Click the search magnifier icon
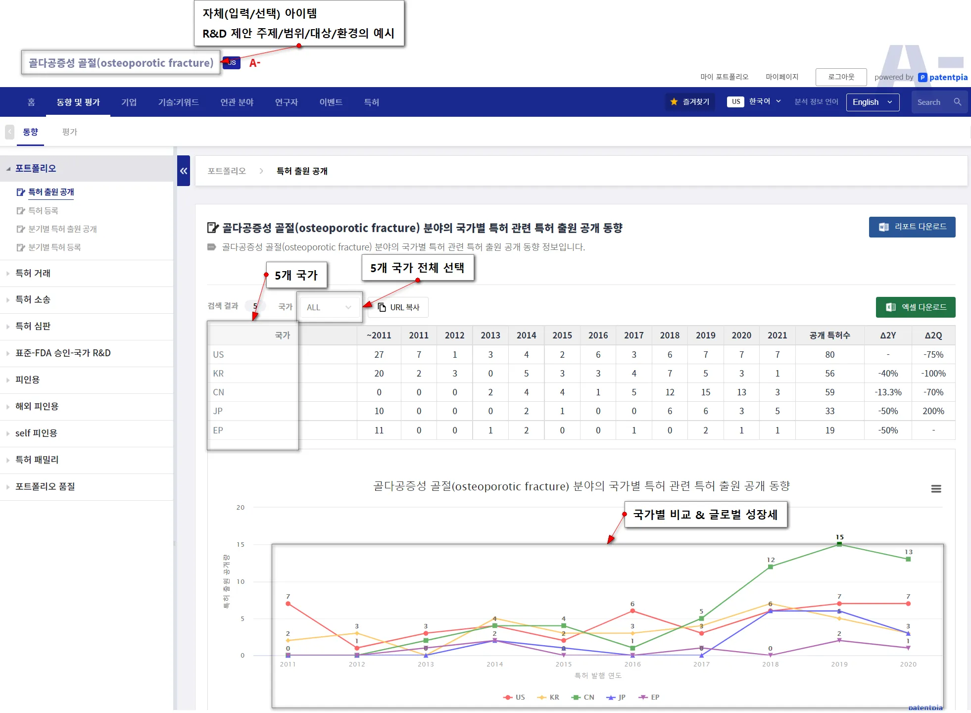Viewport: 971px width, 713px height. (957, 102)
